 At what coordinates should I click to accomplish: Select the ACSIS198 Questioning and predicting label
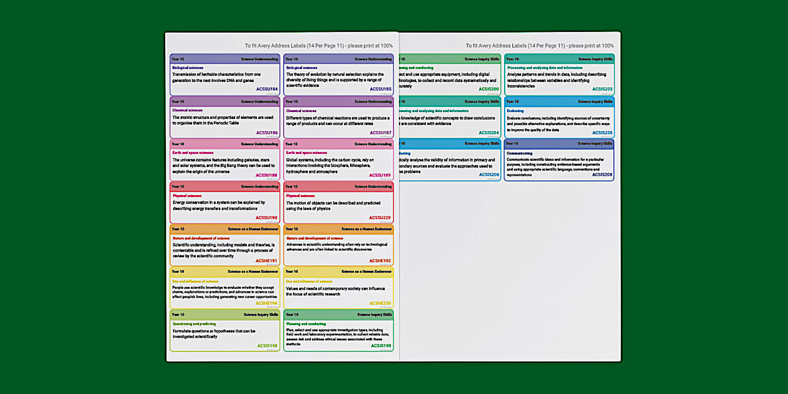click(225, 331)
